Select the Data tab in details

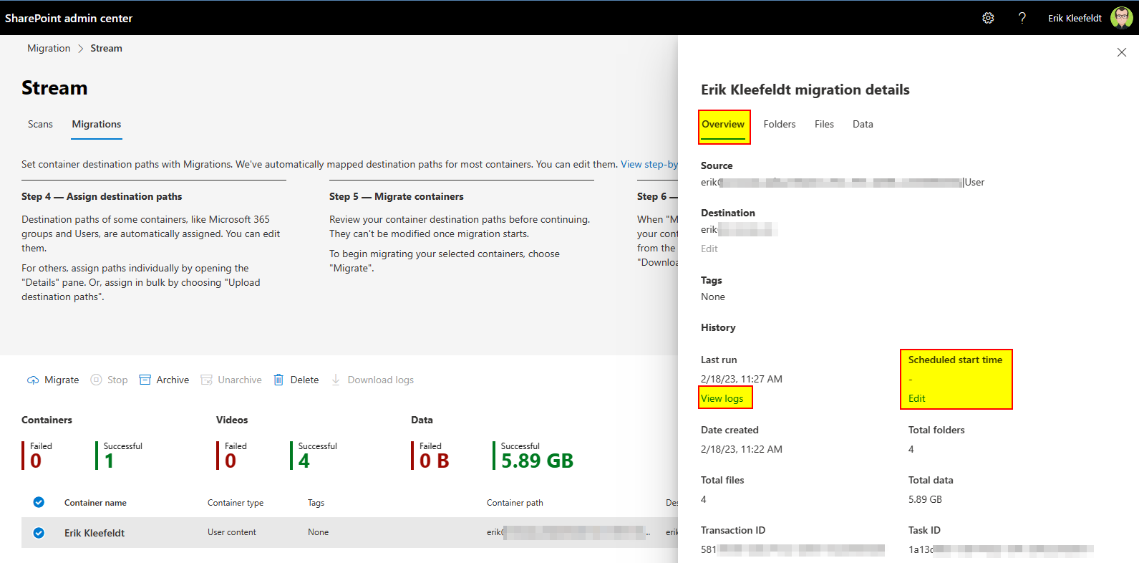(863, 124)
